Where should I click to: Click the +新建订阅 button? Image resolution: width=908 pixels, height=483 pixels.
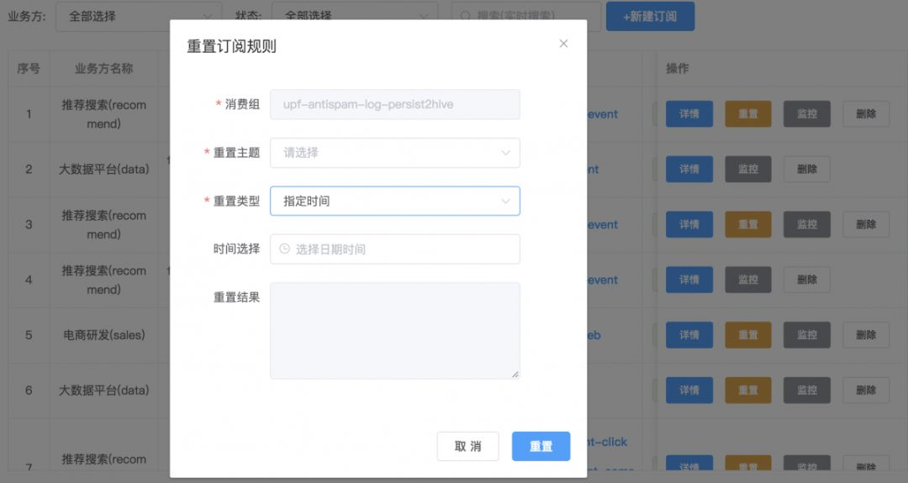point(650,16)
